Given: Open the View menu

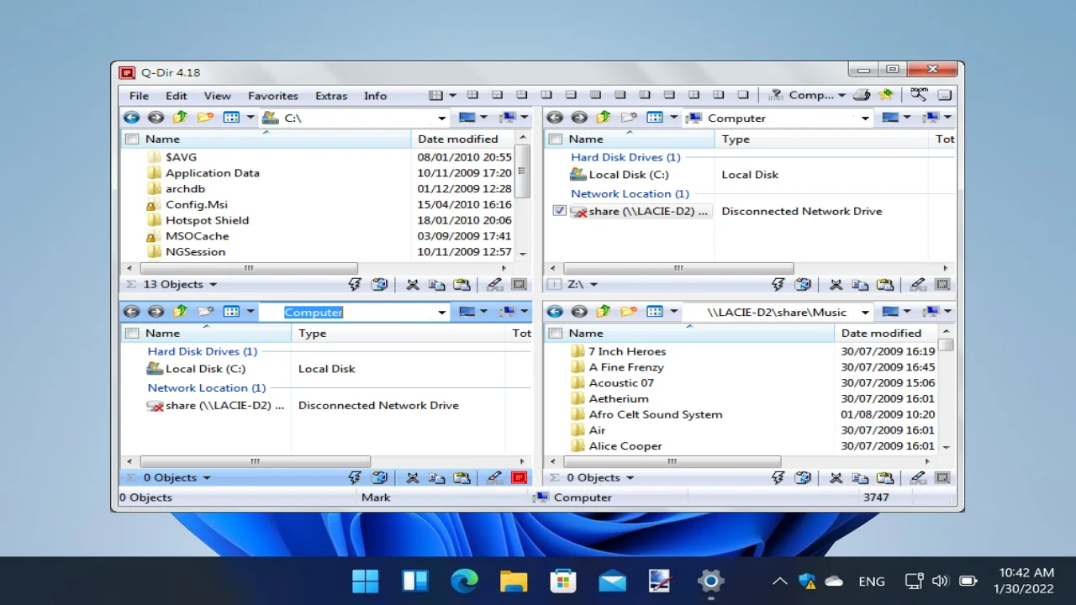Looking at the screenshot, I should pos(217,96).
